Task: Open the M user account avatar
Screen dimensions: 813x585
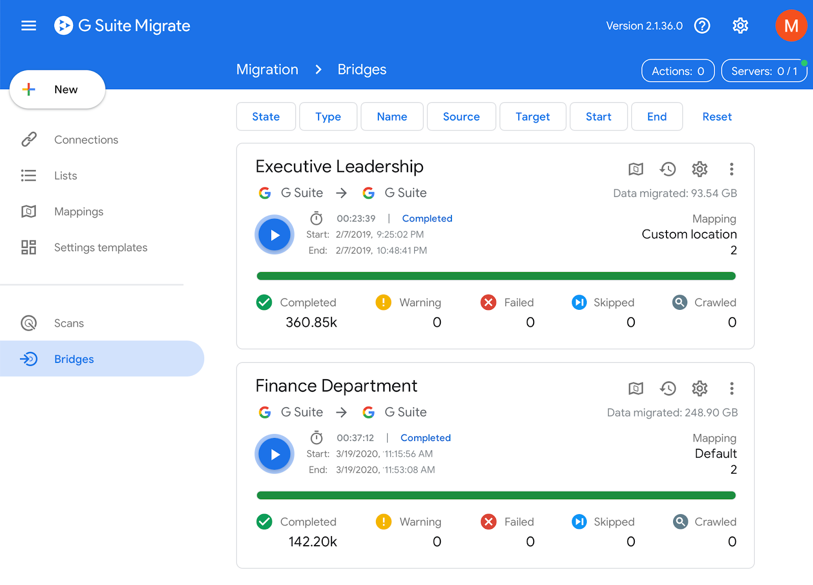Action: (791, 26)
